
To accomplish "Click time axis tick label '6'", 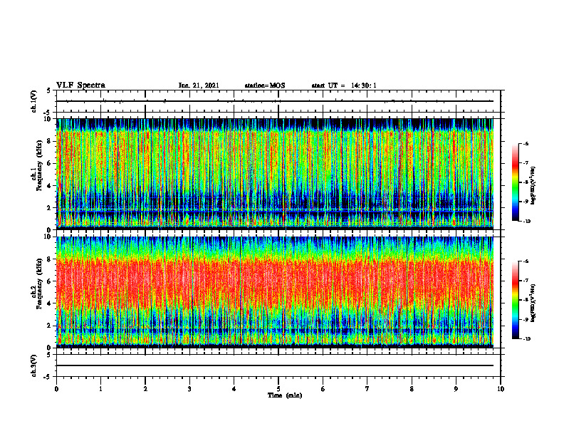I will pyautogui.click(x=323, y=389).
